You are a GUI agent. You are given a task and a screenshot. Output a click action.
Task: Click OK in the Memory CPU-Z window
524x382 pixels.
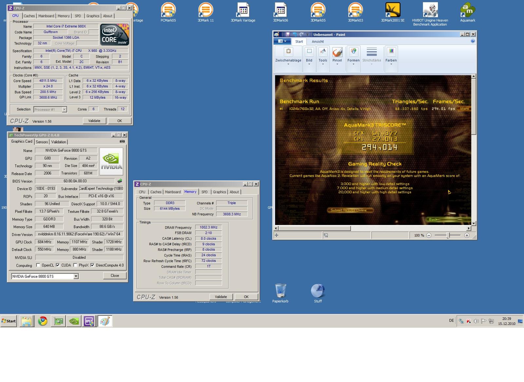coord(246,297)
